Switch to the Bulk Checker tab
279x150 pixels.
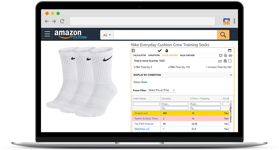pos(187,55)
